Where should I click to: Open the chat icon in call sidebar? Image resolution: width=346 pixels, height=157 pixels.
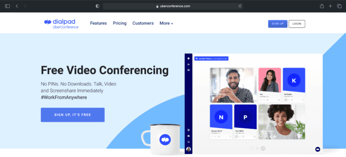point(189,70)
